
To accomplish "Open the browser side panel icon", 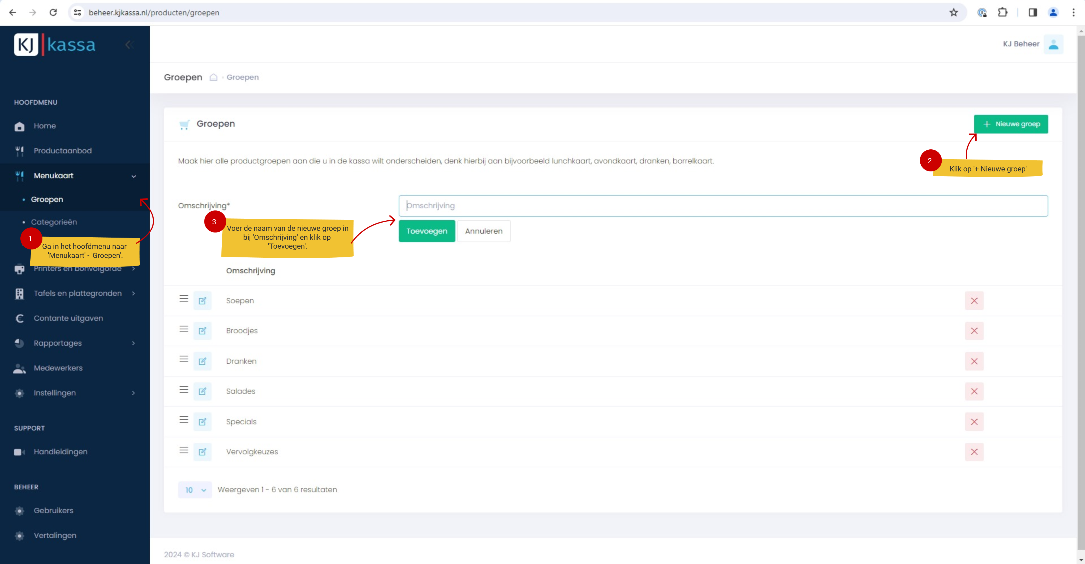I will (x=1032, y=13).
